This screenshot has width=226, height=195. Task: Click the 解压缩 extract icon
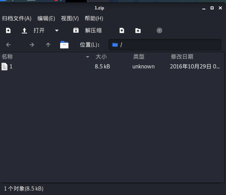pos(76,30)
